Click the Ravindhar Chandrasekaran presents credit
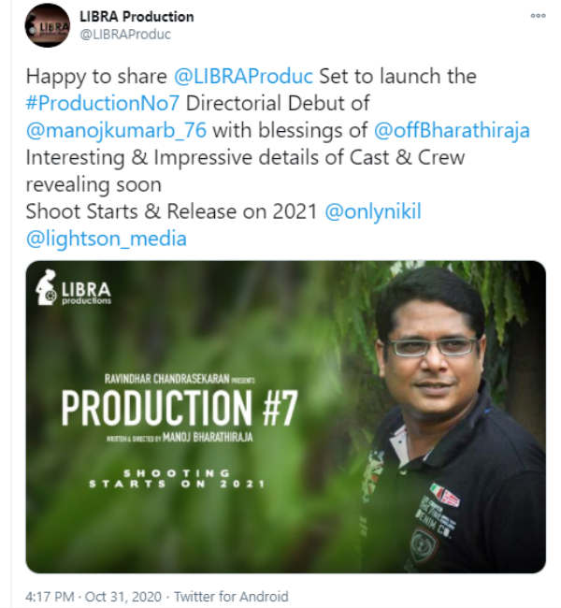 [180, 379]
